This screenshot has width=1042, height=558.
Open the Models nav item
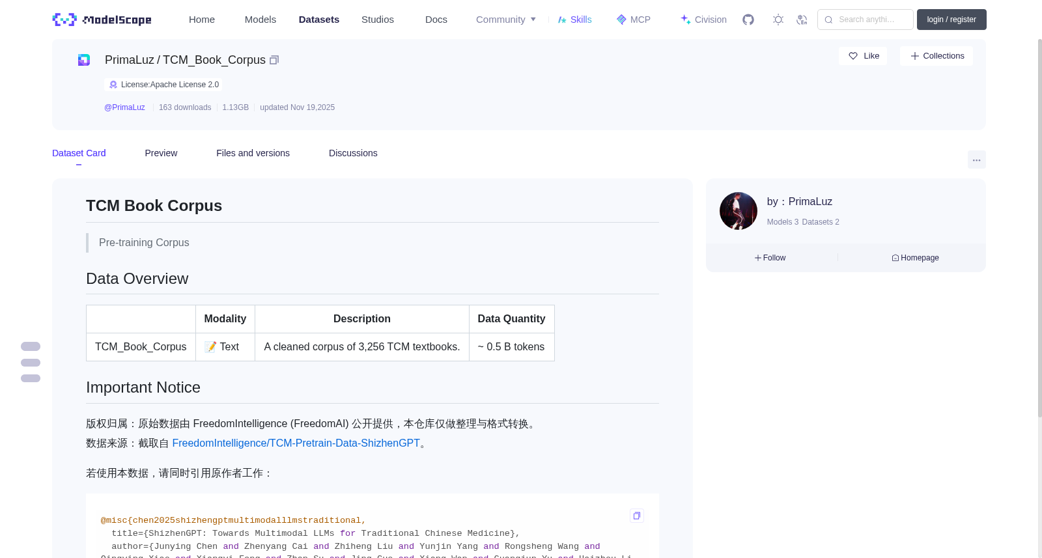pos(260,20)
